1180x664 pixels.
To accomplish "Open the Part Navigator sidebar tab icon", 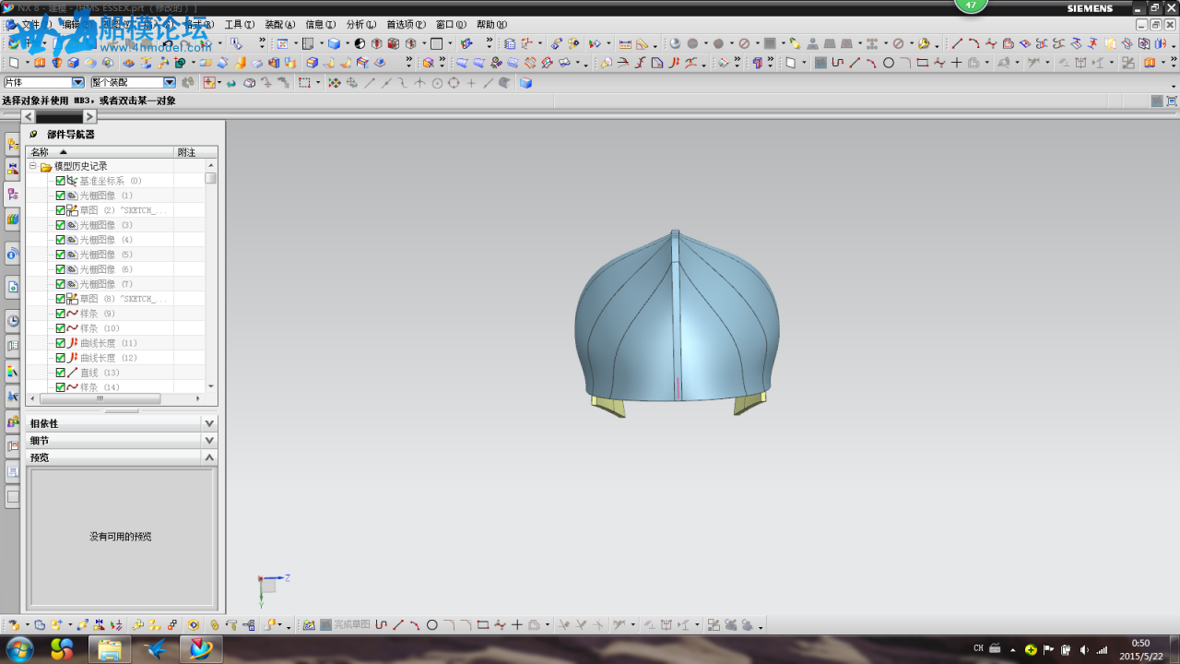I will [12, 195].
